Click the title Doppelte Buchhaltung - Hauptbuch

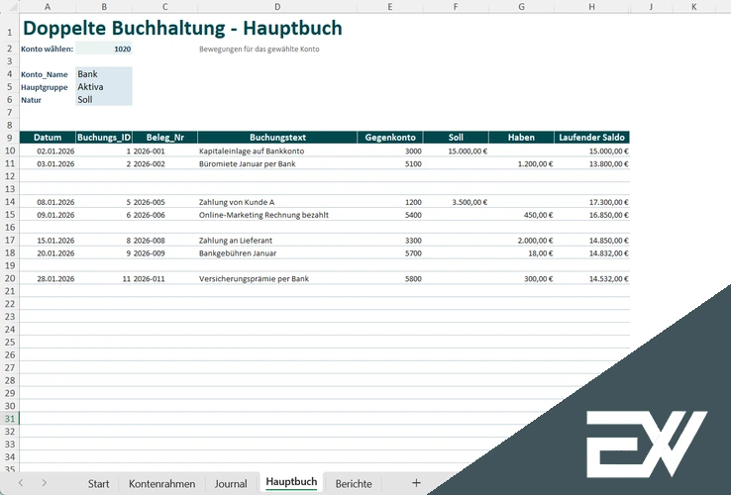coord(182,28)
